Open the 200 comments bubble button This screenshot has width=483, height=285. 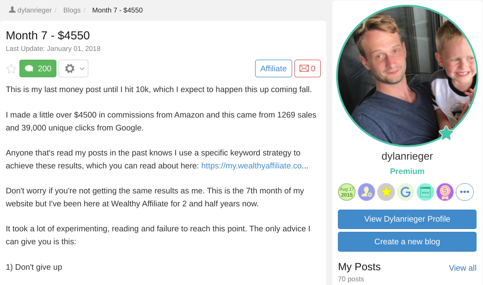[38, 68]
